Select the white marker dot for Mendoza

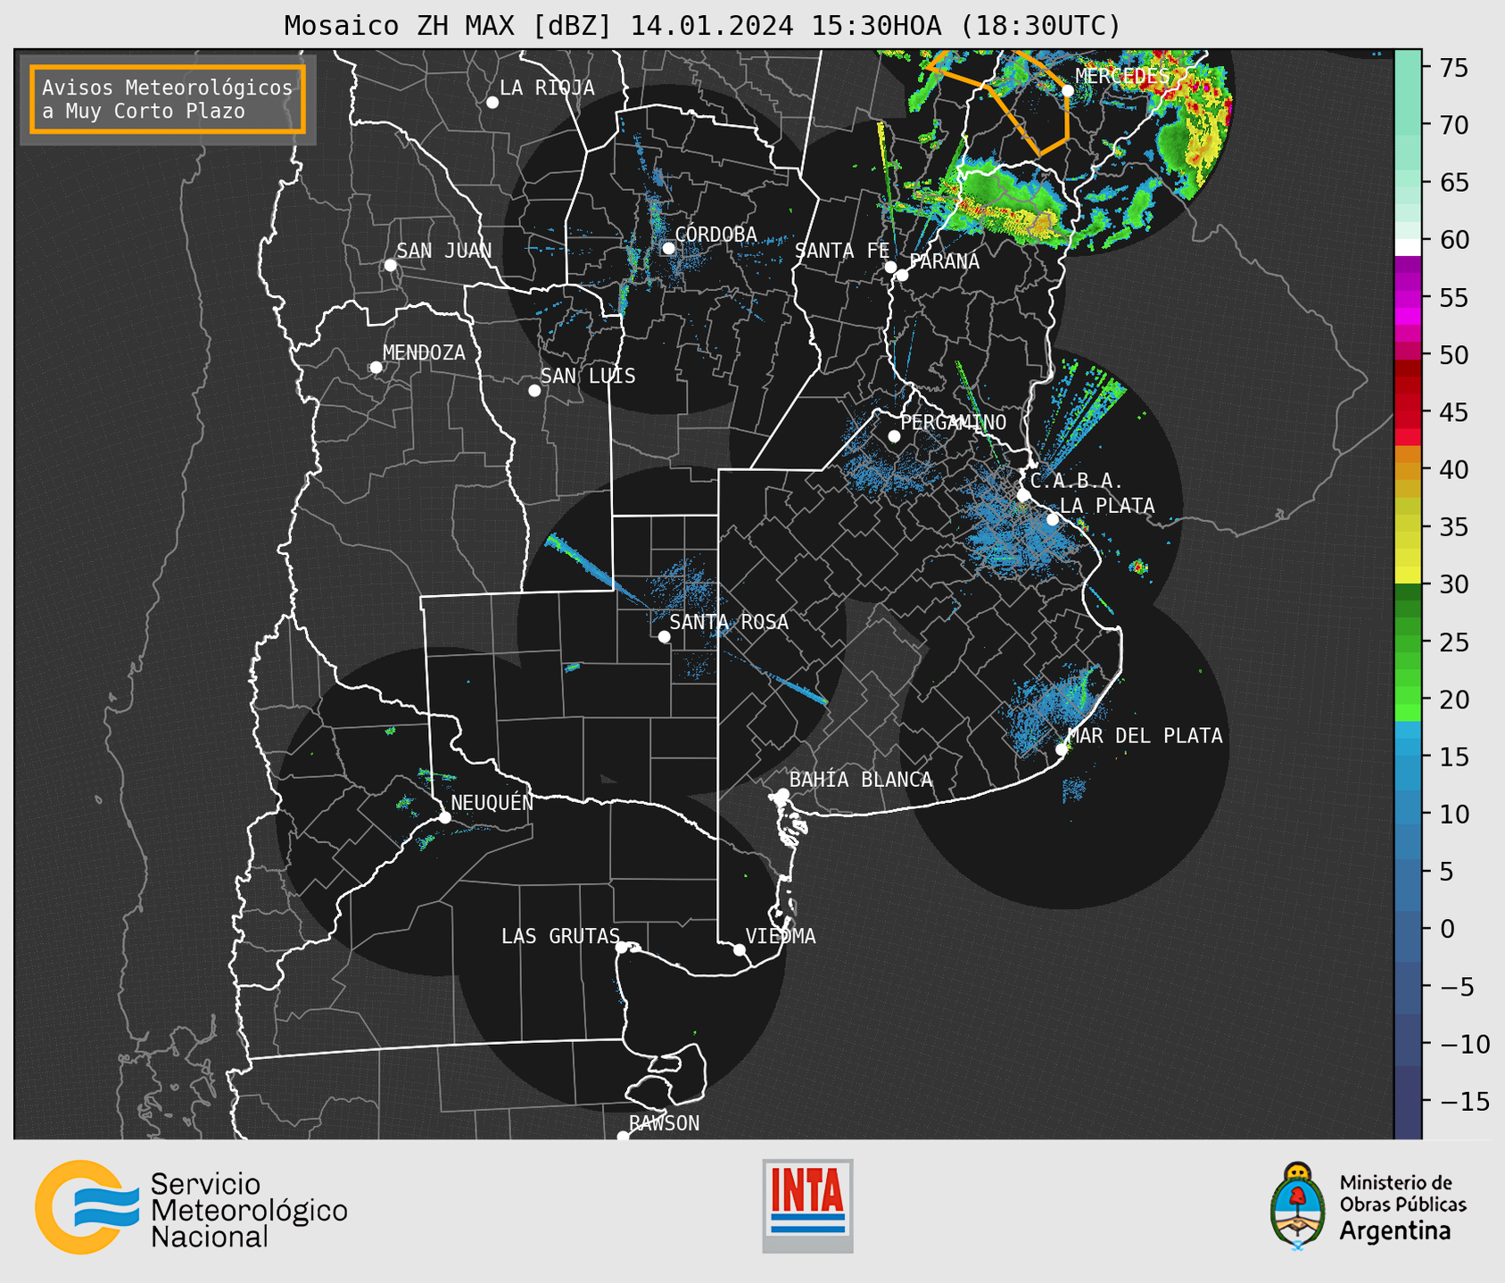(x=376, y=368)
